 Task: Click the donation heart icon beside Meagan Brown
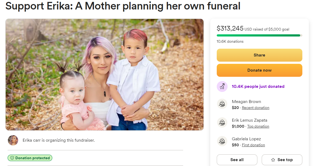click(x=222, y=104)
